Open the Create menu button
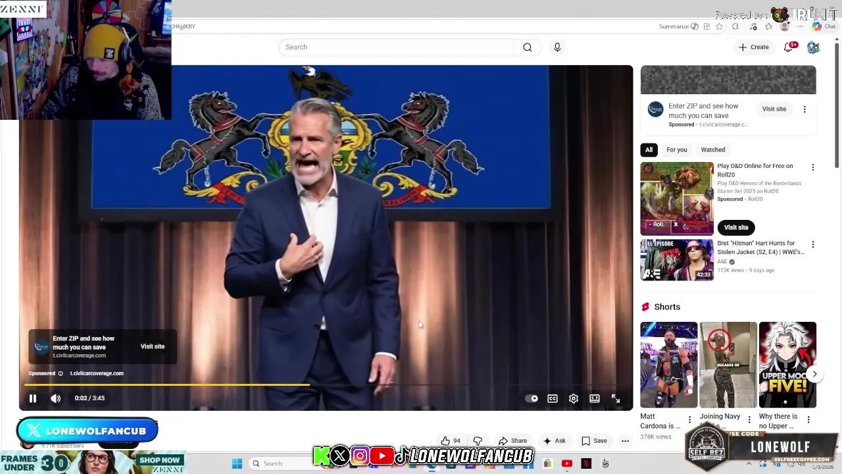Image resolution: width=842 pixels, height=474 pixels. tap(754, 47)
